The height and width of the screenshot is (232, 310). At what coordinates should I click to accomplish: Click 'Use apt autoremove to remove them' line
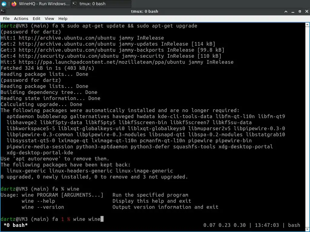pyautogui.click(x=55, y=159)
